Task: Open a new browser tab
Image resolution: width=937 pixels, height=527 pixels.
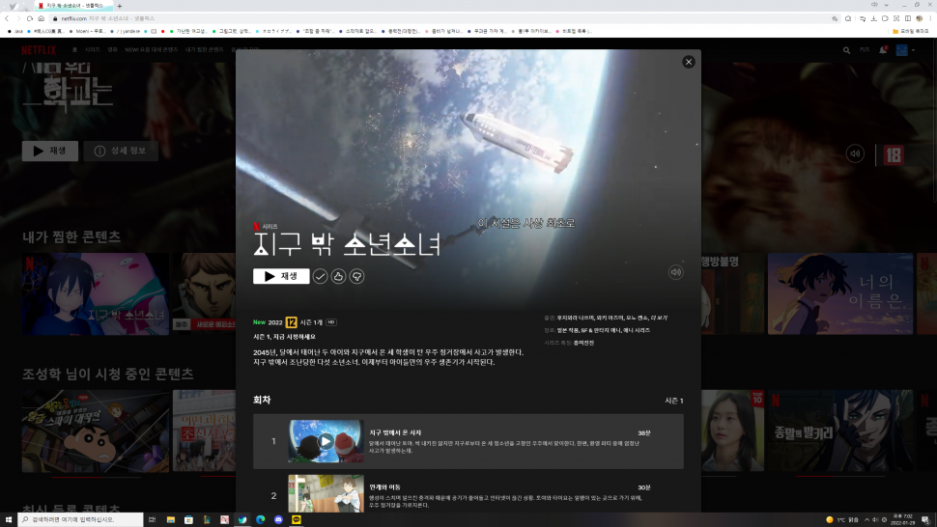Action: pyautogui.click(x=120, y=6)
